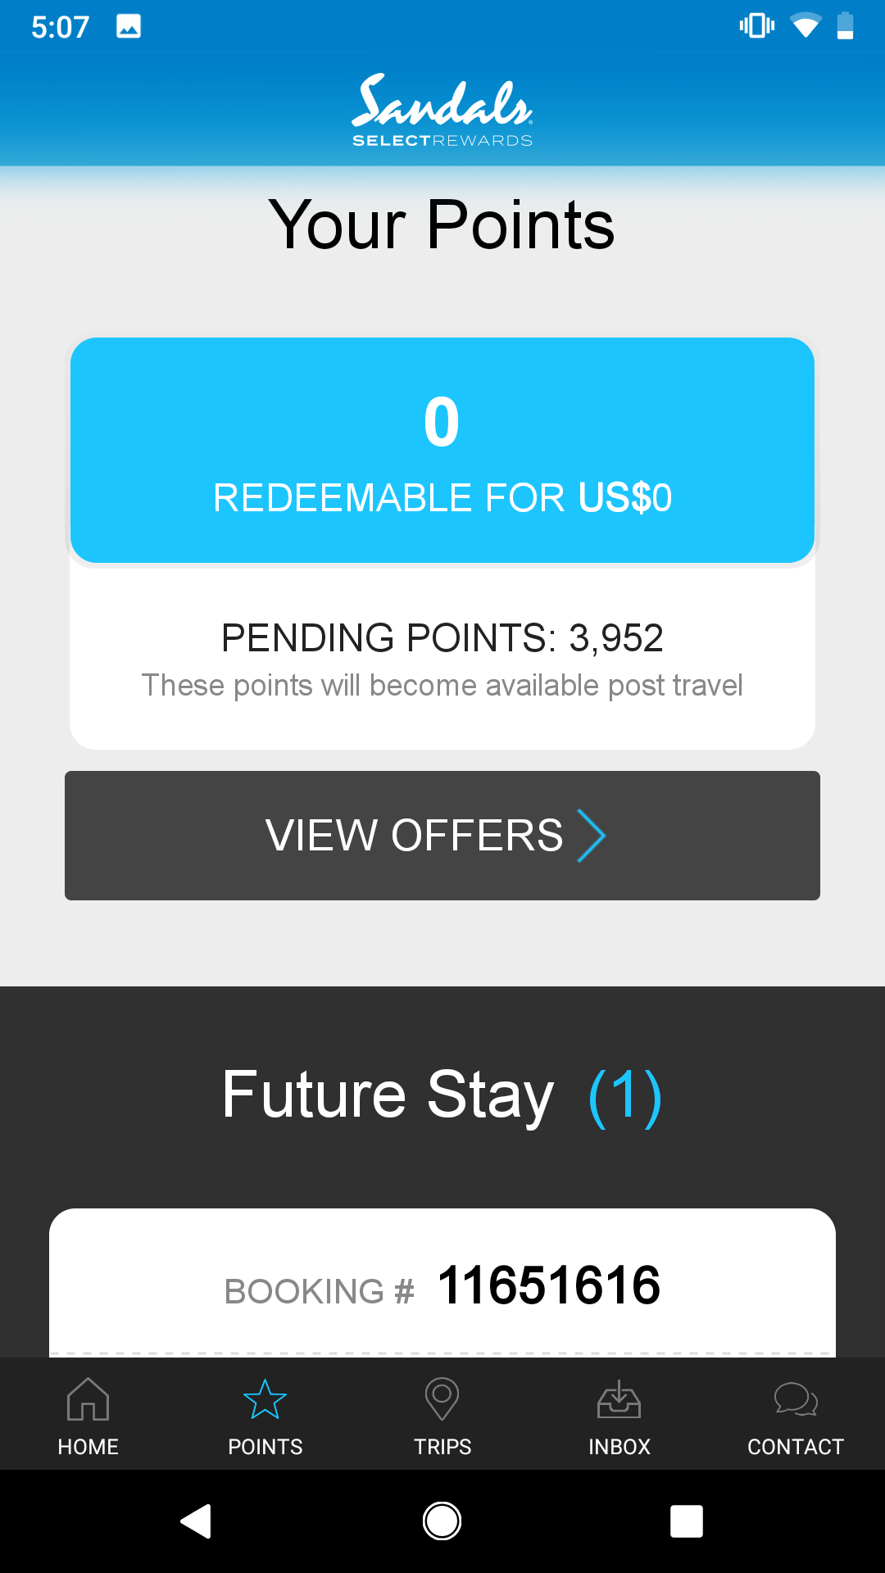Open booking number 11651616 card
This screenshot has width=885, height=1573.
442,1285
